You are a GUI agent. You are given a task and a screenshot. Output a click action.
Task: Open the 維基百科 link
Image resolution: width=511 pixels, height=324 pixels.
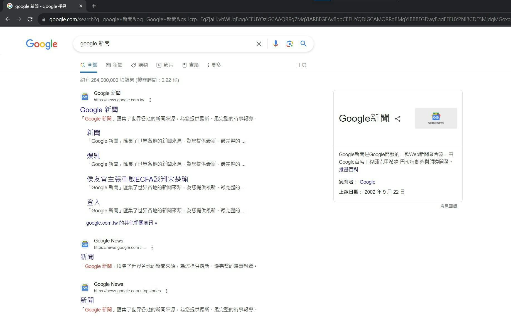click(348, 170)
